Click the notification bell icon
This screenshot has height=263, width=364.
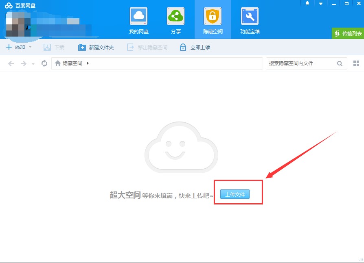point(307,3)
